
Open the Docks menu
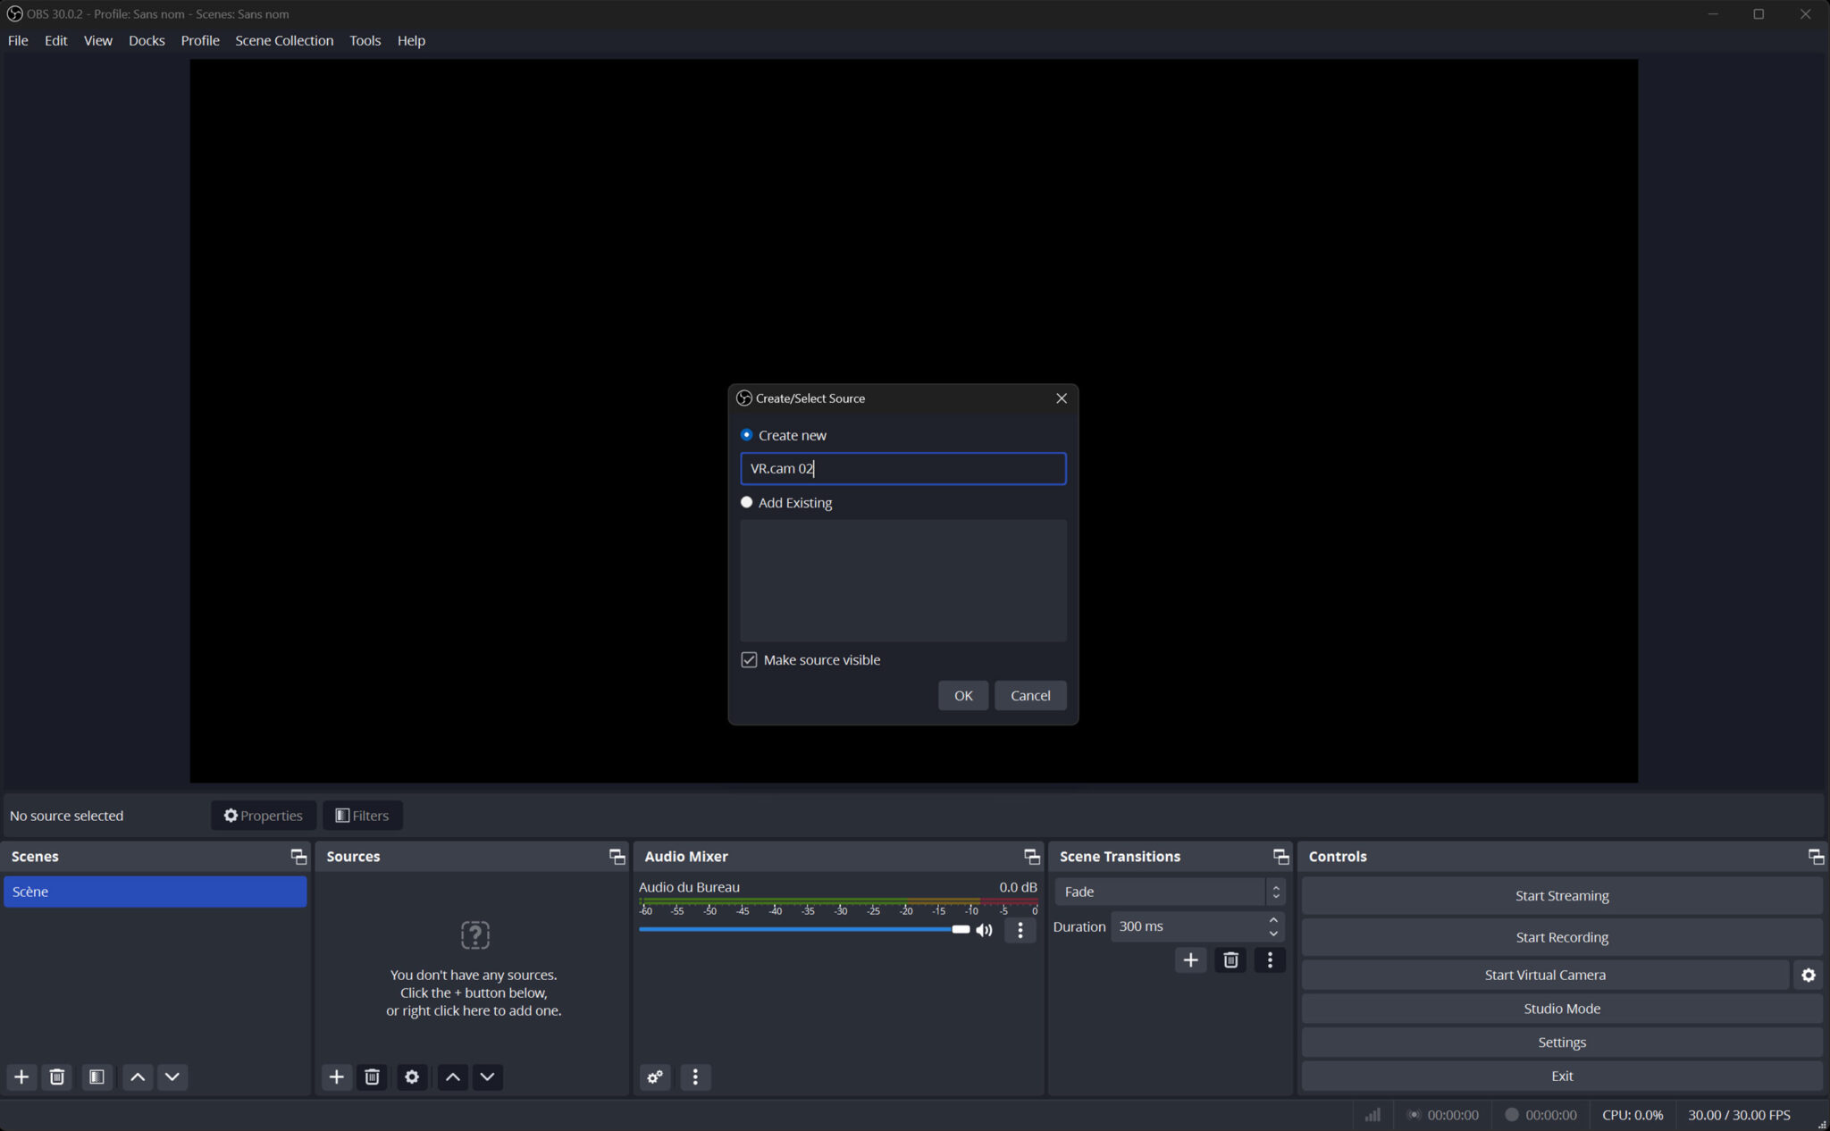[x=147, y=40]
